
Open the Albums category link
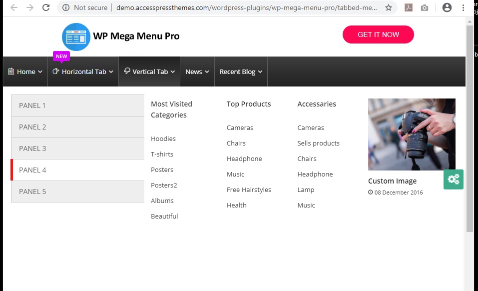(162, 200)
